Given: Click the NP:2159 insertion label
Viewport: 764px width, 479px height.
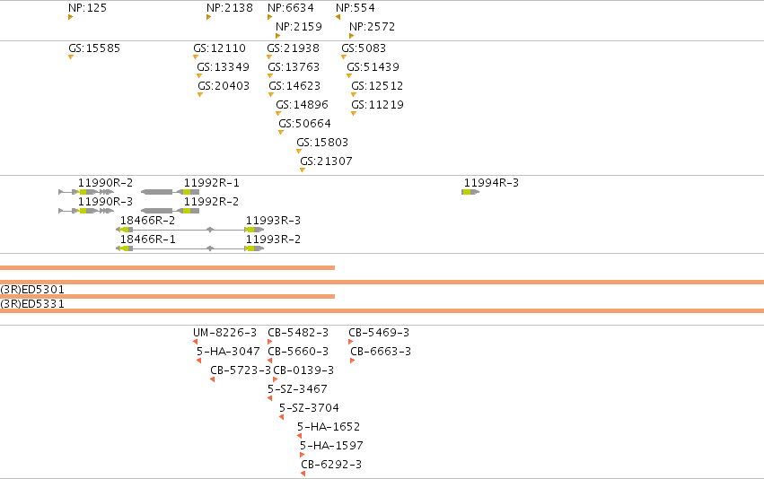Looking at the screenshot, I should pyautogui.click(x=299, y=27).
